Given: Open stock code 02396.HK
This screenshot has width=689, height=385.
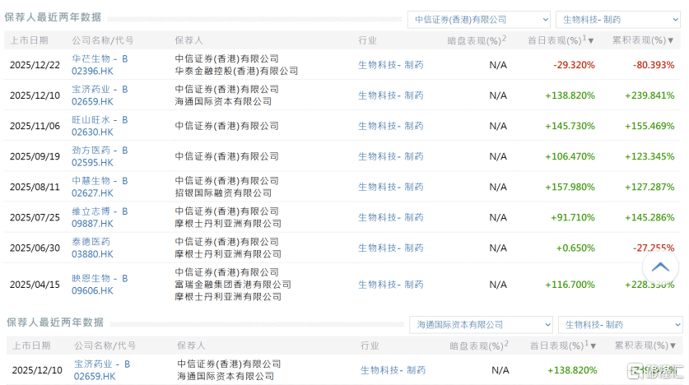Looking at the screenshot, I should [92, 71].
